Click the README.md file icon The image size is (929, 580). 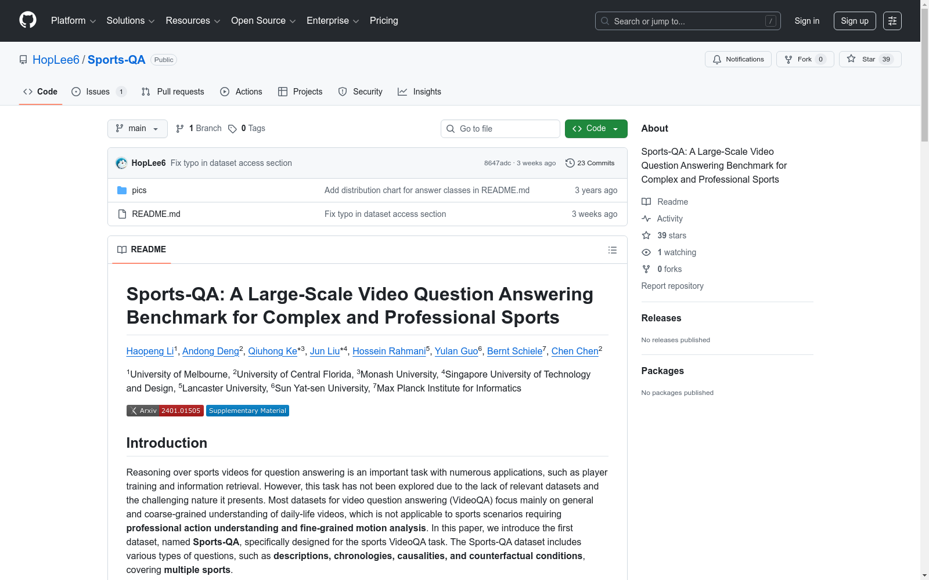(122, 214)
